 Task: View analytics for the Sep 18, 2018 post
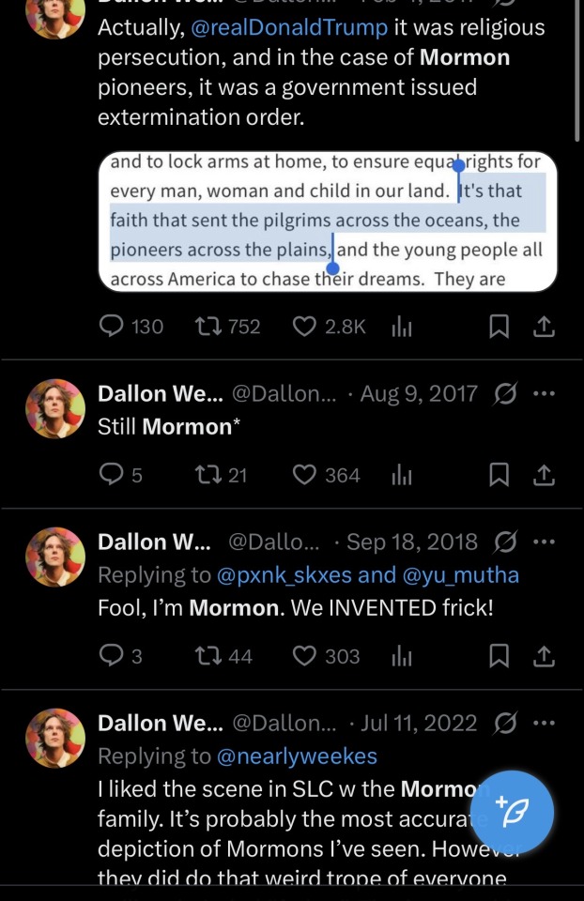tap(402, 656)
